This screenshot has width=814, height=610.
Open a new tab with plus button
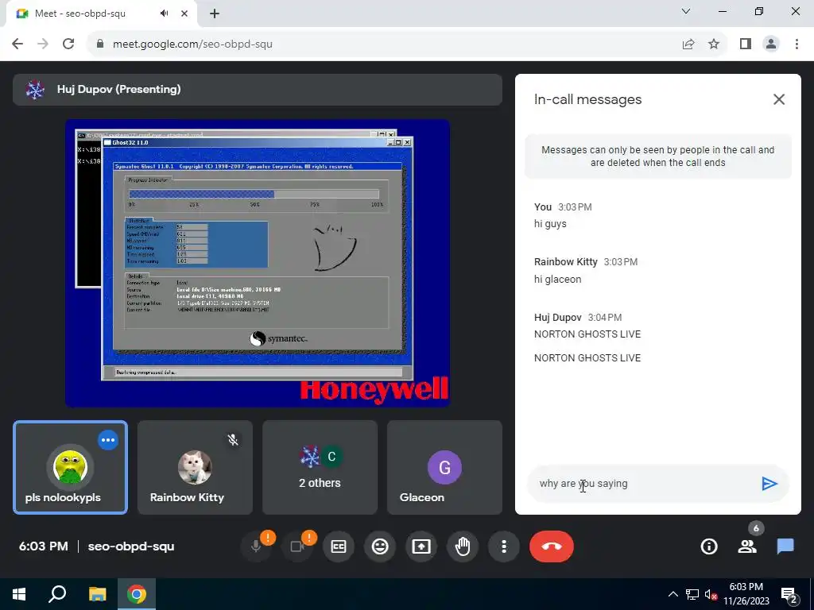tap(215, 14)
